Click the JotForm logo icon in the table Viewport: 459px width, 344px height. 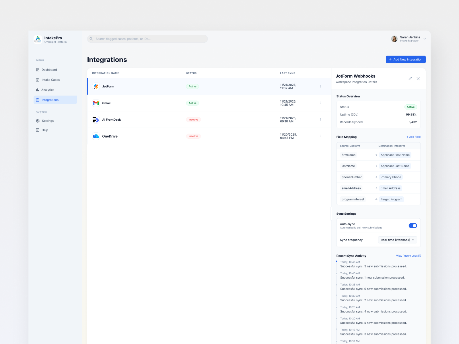click(96, 86)
